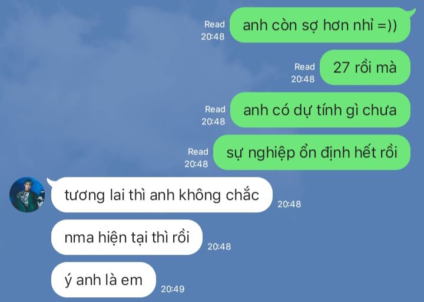Tap the "nma hiện tại thì rồi" message
The width and height of the screenshot is (424, 302).
point(127,237)
